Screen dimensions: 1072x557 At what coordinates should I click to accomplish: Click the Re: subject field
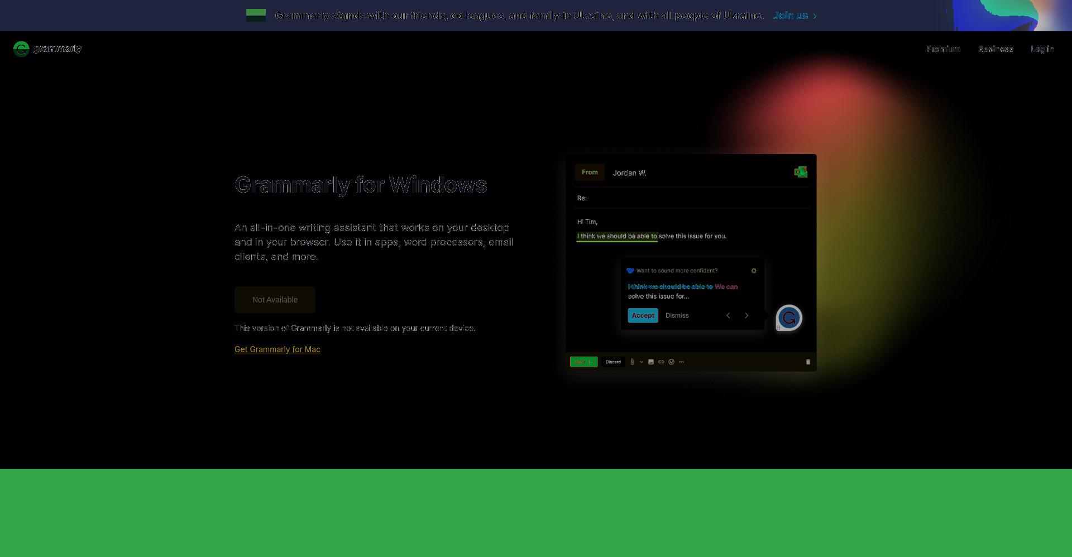coord(692,198)
